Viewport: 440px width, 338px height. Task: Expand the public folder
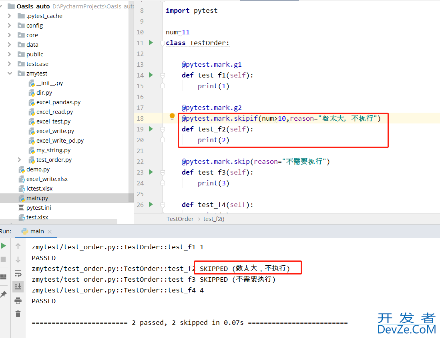pyautogui.click(x=10, y=54)
